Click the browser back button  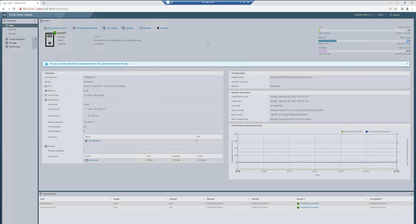pyautogui.click(x=4, y=9)
